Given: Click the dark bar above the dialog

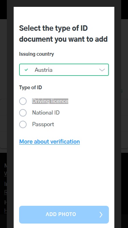Looking at the screenshot, I should (x=64, y=3).
